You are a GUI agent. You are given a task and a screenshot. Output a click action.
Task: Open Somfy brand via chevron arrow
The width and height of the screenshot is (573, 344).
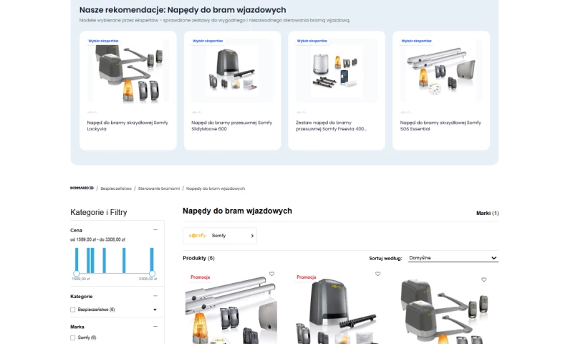coord(252,236)
